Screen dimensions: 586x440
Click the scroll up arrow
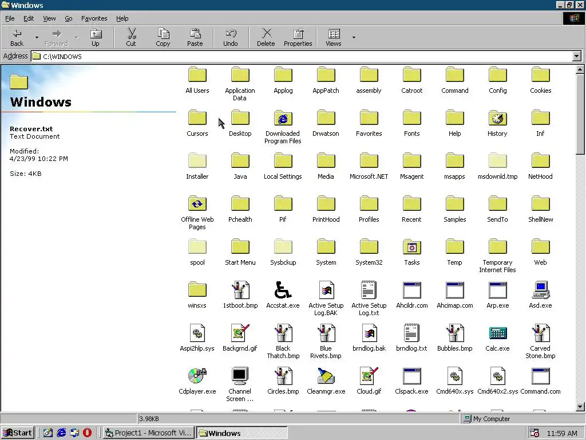tap(580, 69)
